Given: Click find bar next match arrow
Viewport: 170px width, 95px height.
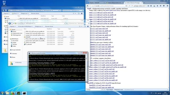Looking at the screenshot, I should (x=104, y=90).
